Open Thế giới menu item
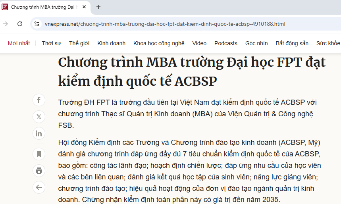Viewport: 341px width, 204px height. point(79,43)
